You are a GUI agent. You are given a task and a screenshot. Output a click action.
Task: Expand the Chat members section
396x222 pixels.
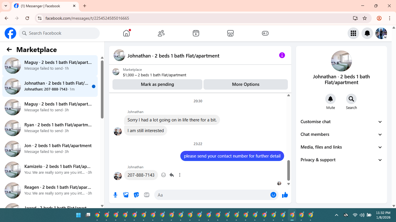pos(341,134)
